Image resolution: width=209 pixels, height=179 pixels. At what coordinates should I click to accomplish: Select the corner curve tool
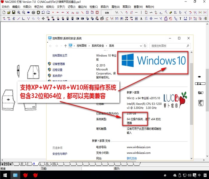24,18
